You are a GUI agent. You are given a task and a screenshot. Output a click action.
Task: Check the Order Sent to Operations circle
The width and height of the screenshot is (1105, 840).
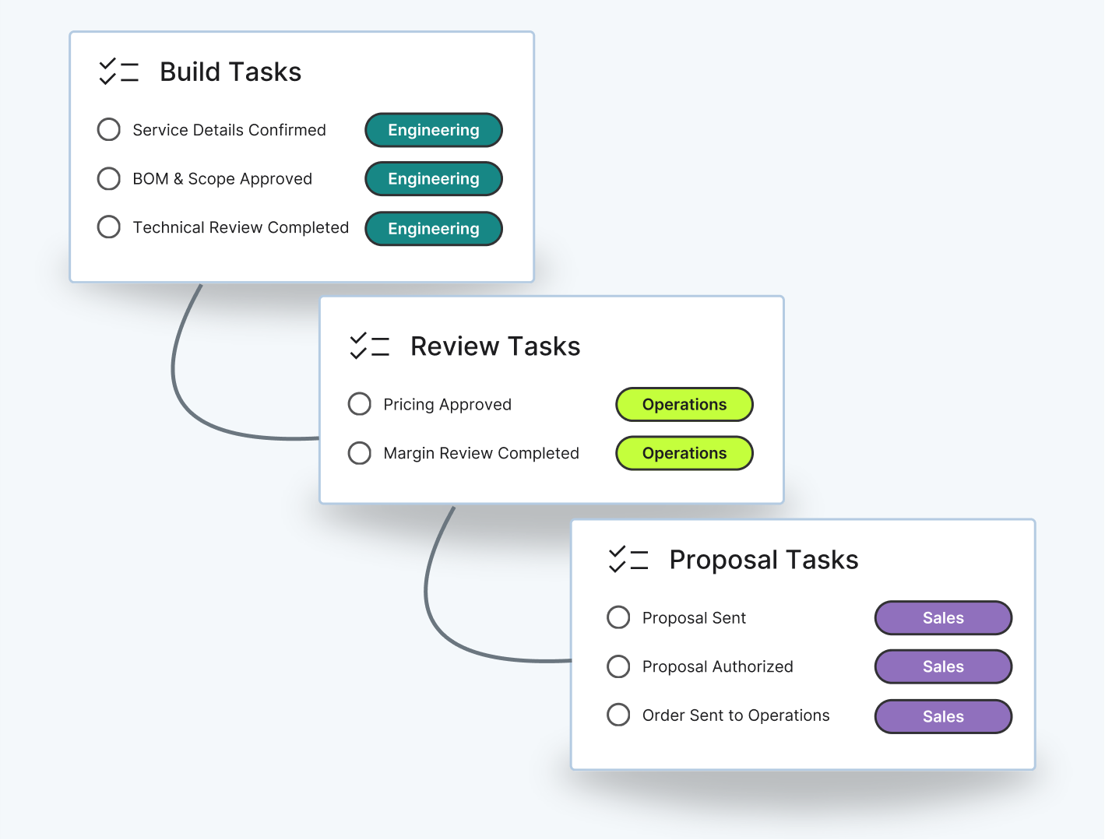(x=618, y=715)
